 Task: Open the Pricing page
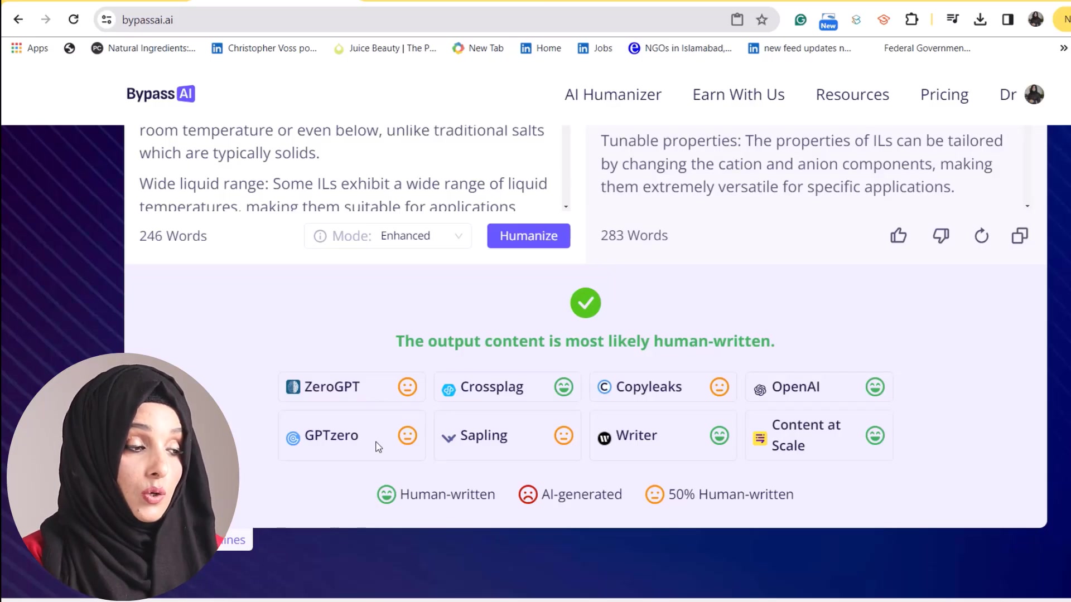944,95
